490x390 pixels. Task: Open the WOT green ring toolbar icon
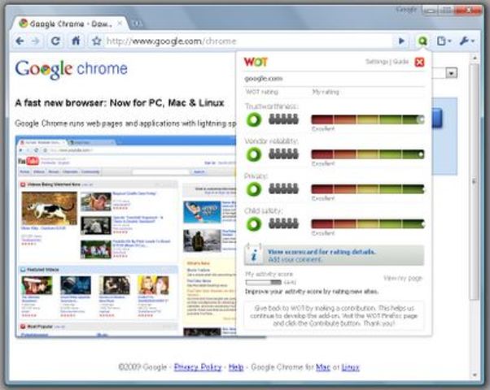(x=422, y=41)
